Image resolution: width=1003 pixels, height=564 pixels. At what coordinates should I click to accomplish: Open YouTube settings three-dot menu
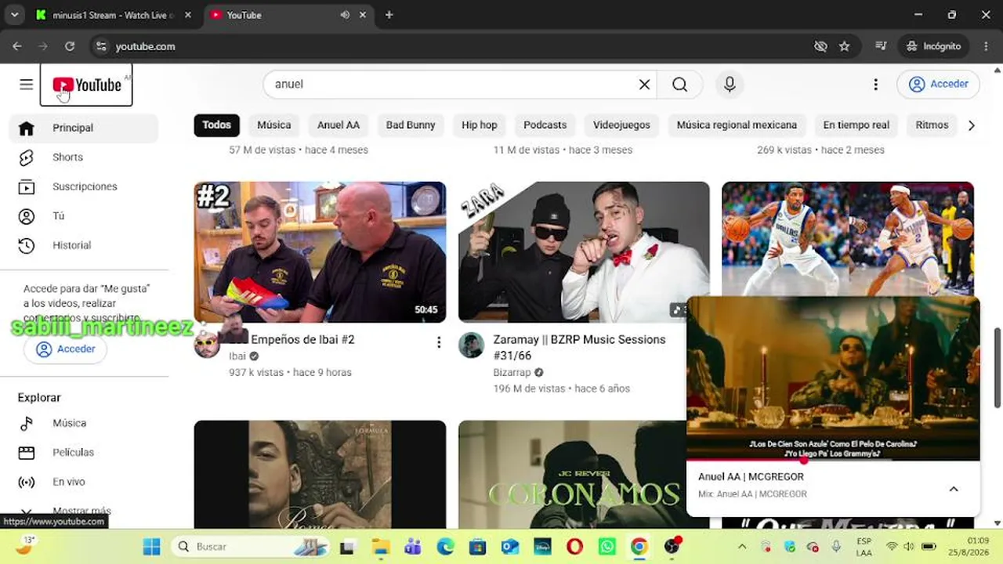(x=875, y=85)
